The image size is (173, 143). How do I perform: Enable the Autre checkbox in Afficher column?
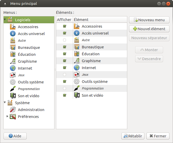(x=64, y=40)
